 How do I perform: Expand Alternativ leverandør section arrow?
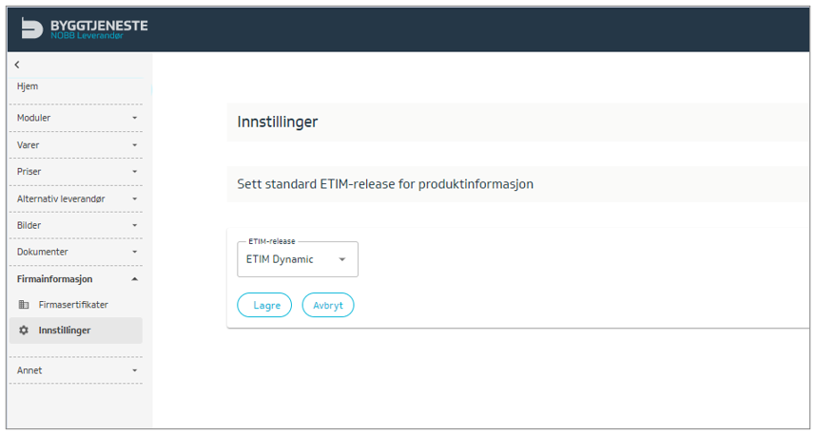coord(134,198)
